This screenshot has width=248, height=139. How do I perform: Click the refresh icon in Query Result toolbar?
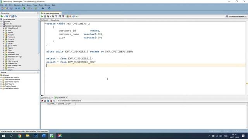[x=48, y=101]
